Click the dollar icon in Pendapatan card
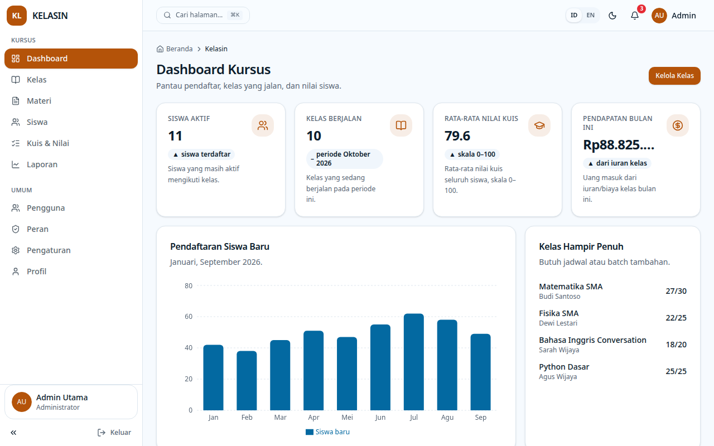This screenshot has width=714, height=446. coord(678,125)
